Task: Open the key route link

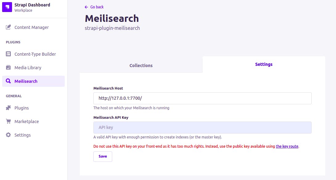Action: coord(287,146)
